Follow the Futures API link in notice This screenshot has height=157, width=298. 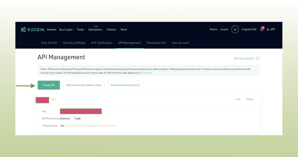(x=146, y=73)
